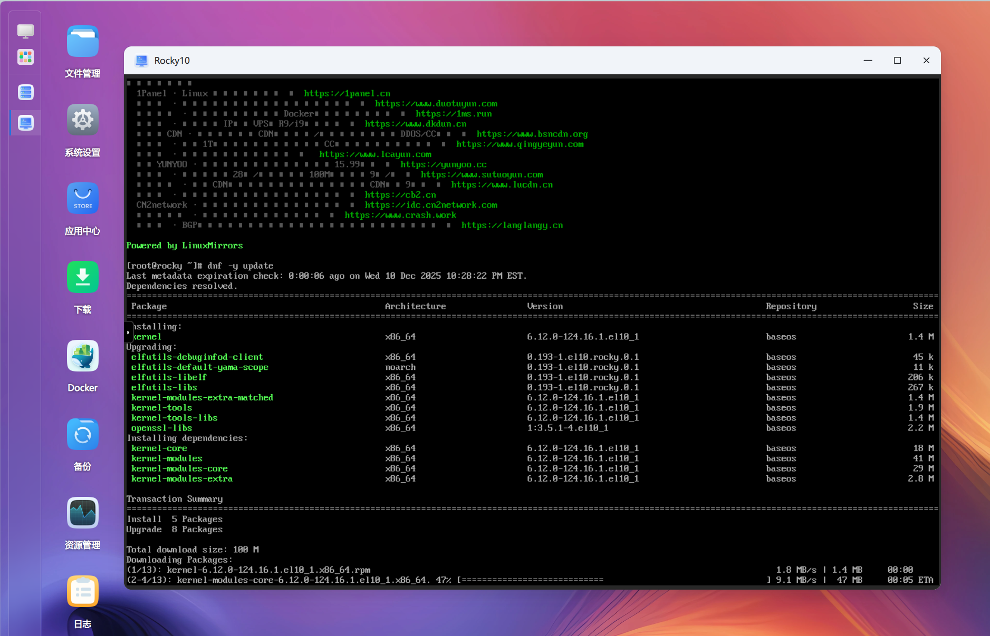Launch the 应用中心 app store

click(83, 199)
